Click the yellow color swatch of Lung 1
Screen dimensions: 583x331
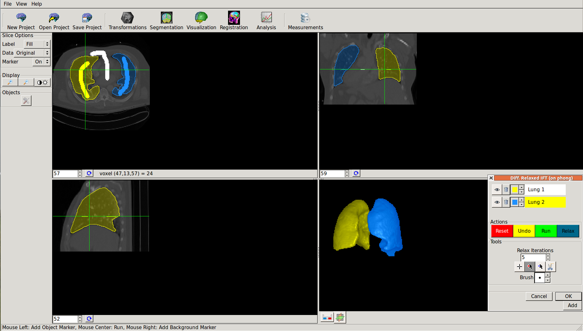click(x=515, y=190)
